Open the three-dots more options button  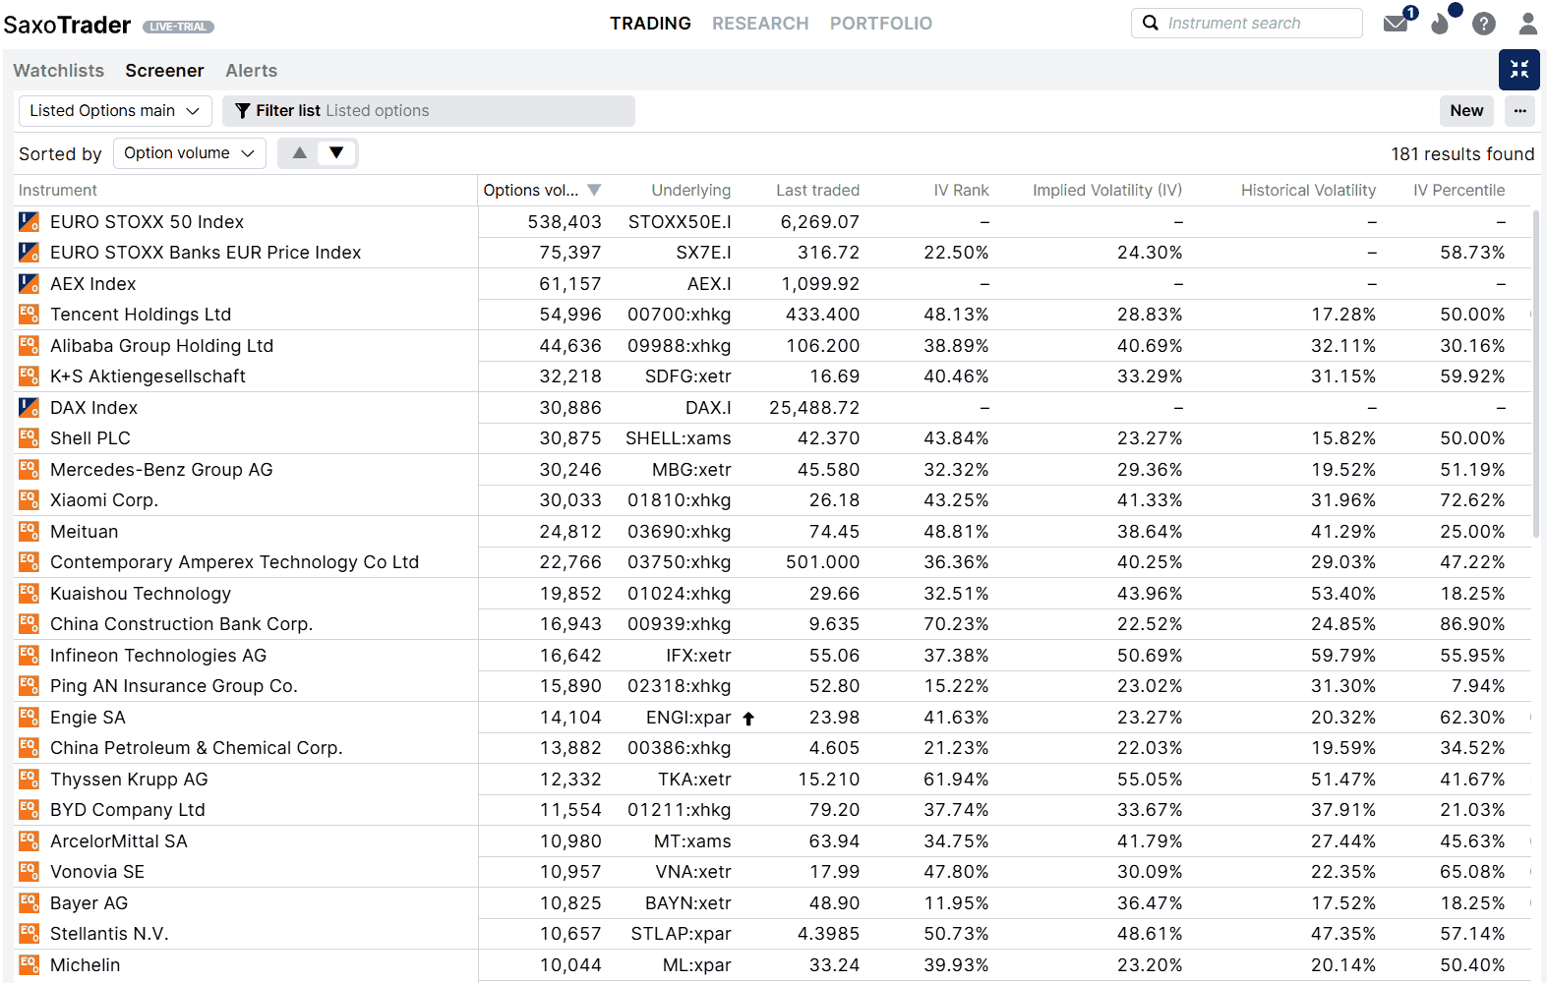tap(1520, 111)
